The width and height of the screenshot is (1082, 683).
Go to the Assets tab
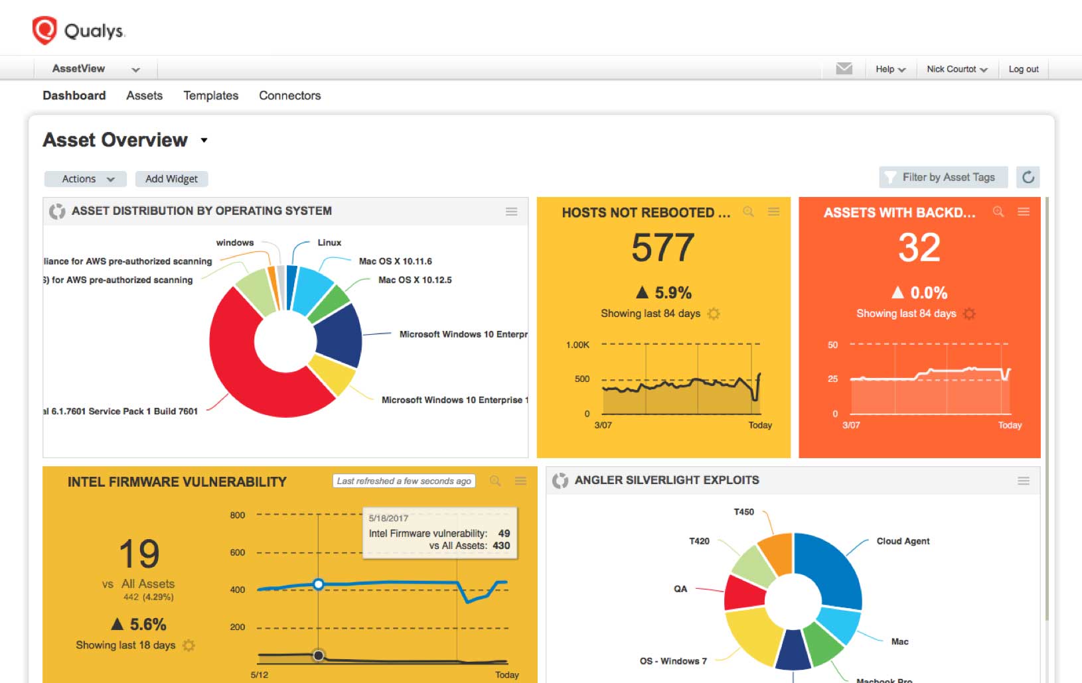[144, 95]
